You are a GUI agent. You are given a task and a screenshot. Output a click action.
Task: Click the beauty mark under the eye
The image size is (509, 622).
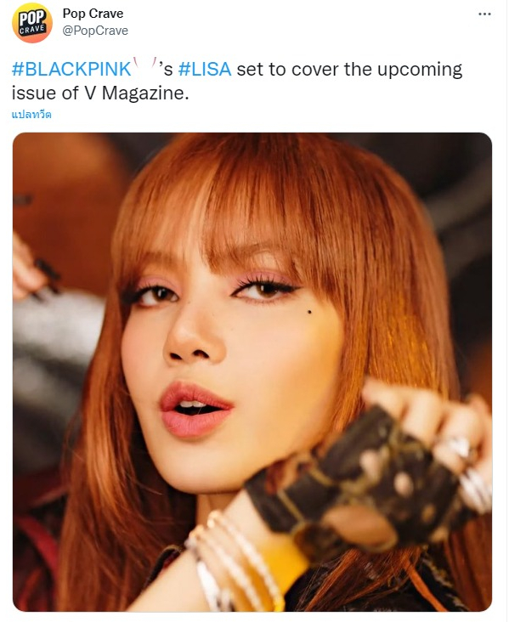[x=308, y=313]
